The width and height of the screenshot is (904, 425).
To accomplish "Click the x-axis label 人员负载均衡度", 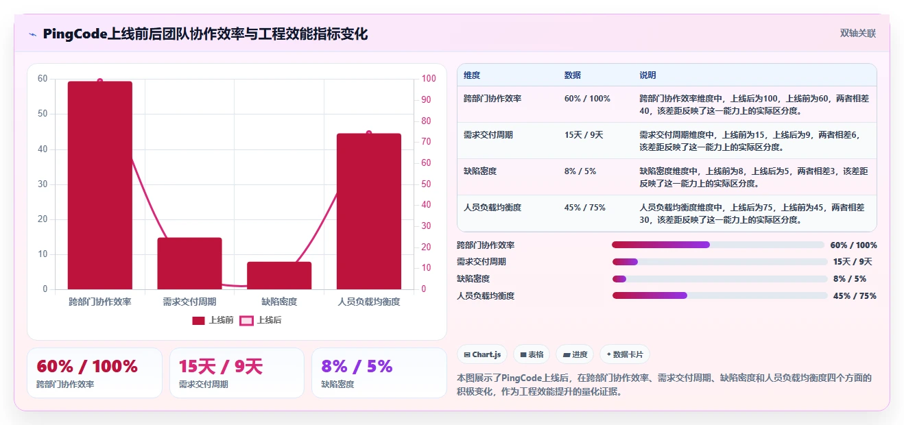I will point(369,302).
